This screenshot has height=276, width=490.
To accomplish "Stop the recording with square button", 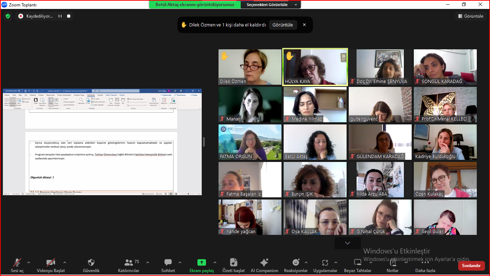I will (69, 16).
